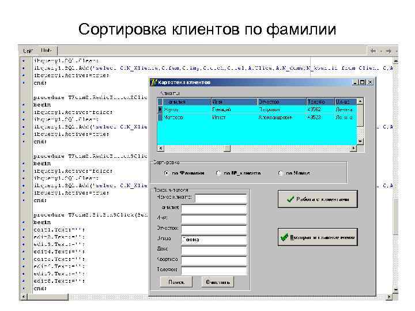This screenshot has height=311, width=415.
Task: Click the Номер клиента input field
Action: coord(221,198)
